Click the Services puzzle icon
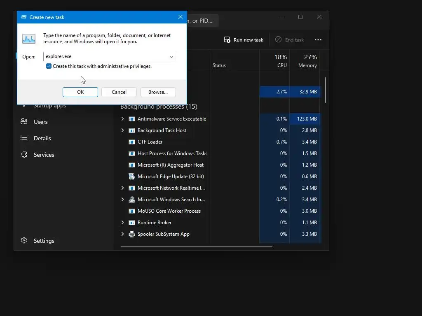The image size is (422, 316). coord(24,155)
